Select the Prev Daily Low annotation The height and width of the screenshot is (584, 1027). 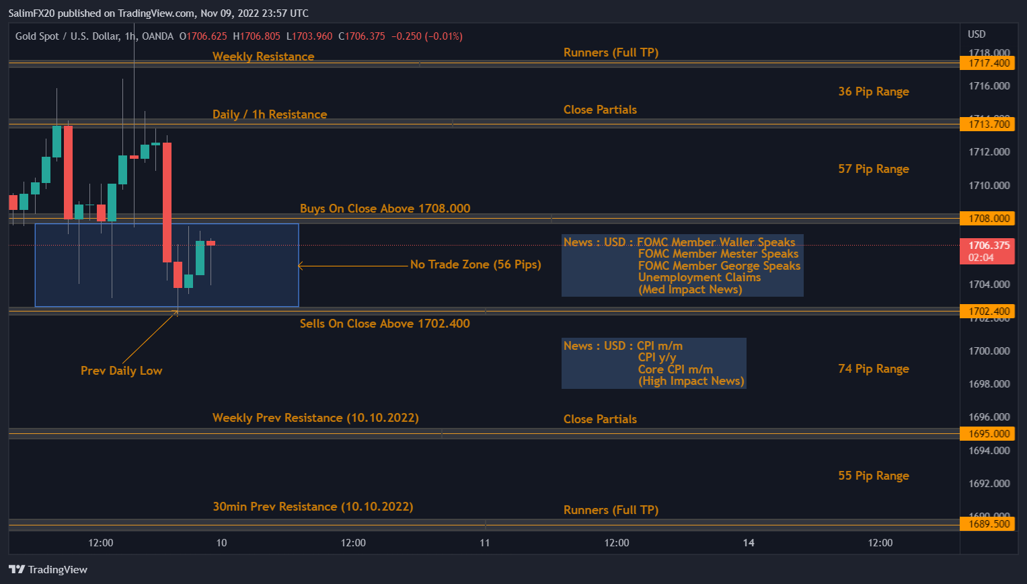coord(121,371)
